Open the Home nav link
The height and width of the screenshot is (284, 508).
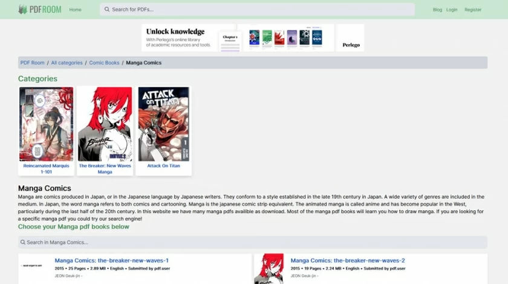pos(75,10)
